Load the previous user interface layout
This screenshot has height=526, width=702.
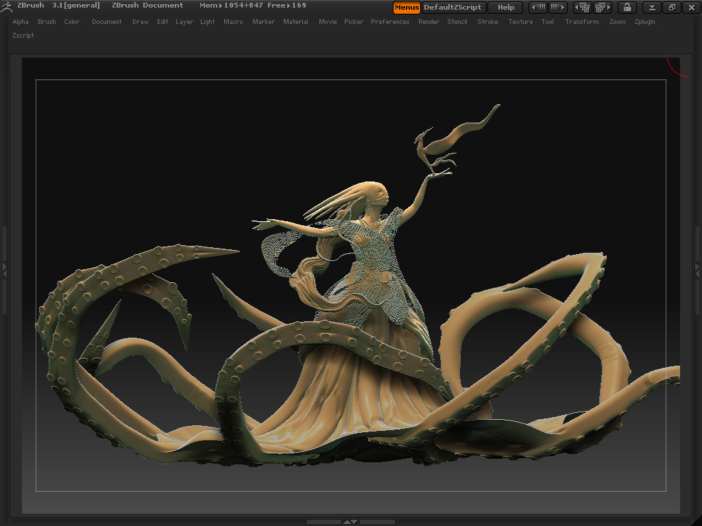[582, 8]
